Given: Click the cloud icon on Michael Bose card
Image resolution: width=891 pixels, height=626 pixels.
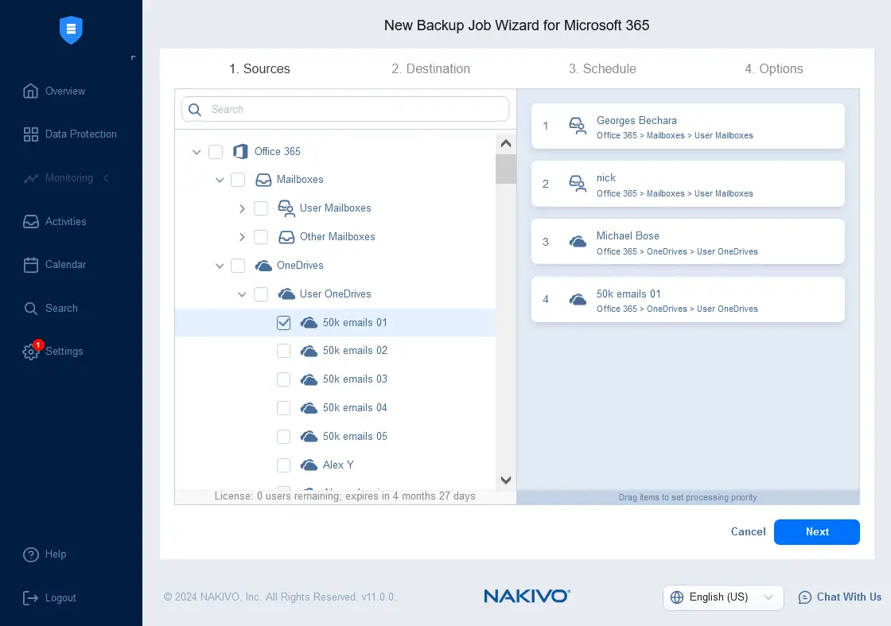Looking at the screenshot, I should pyautogui.click(x=578, y=242).
